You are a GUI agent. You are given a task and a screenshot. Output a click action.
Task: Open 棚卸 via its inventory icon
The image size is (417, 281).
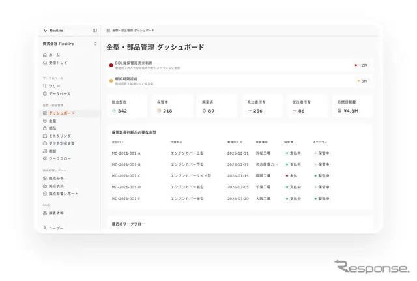(x=45, y=151)
